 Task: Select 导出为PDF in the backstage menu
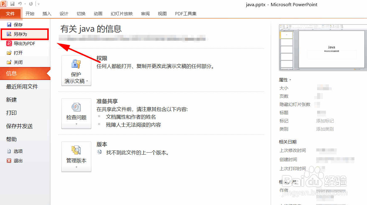coord(25,44)
